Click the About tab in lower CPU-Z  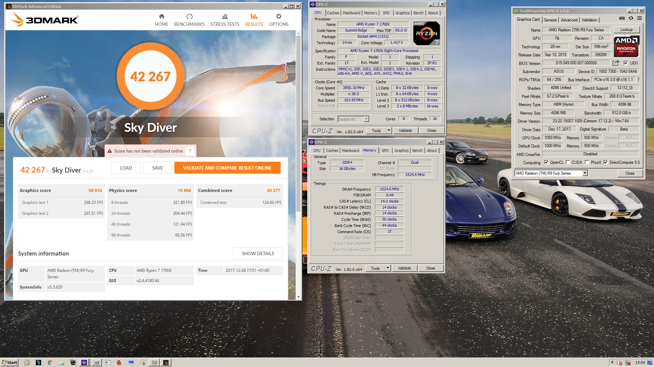click(432, 151)
